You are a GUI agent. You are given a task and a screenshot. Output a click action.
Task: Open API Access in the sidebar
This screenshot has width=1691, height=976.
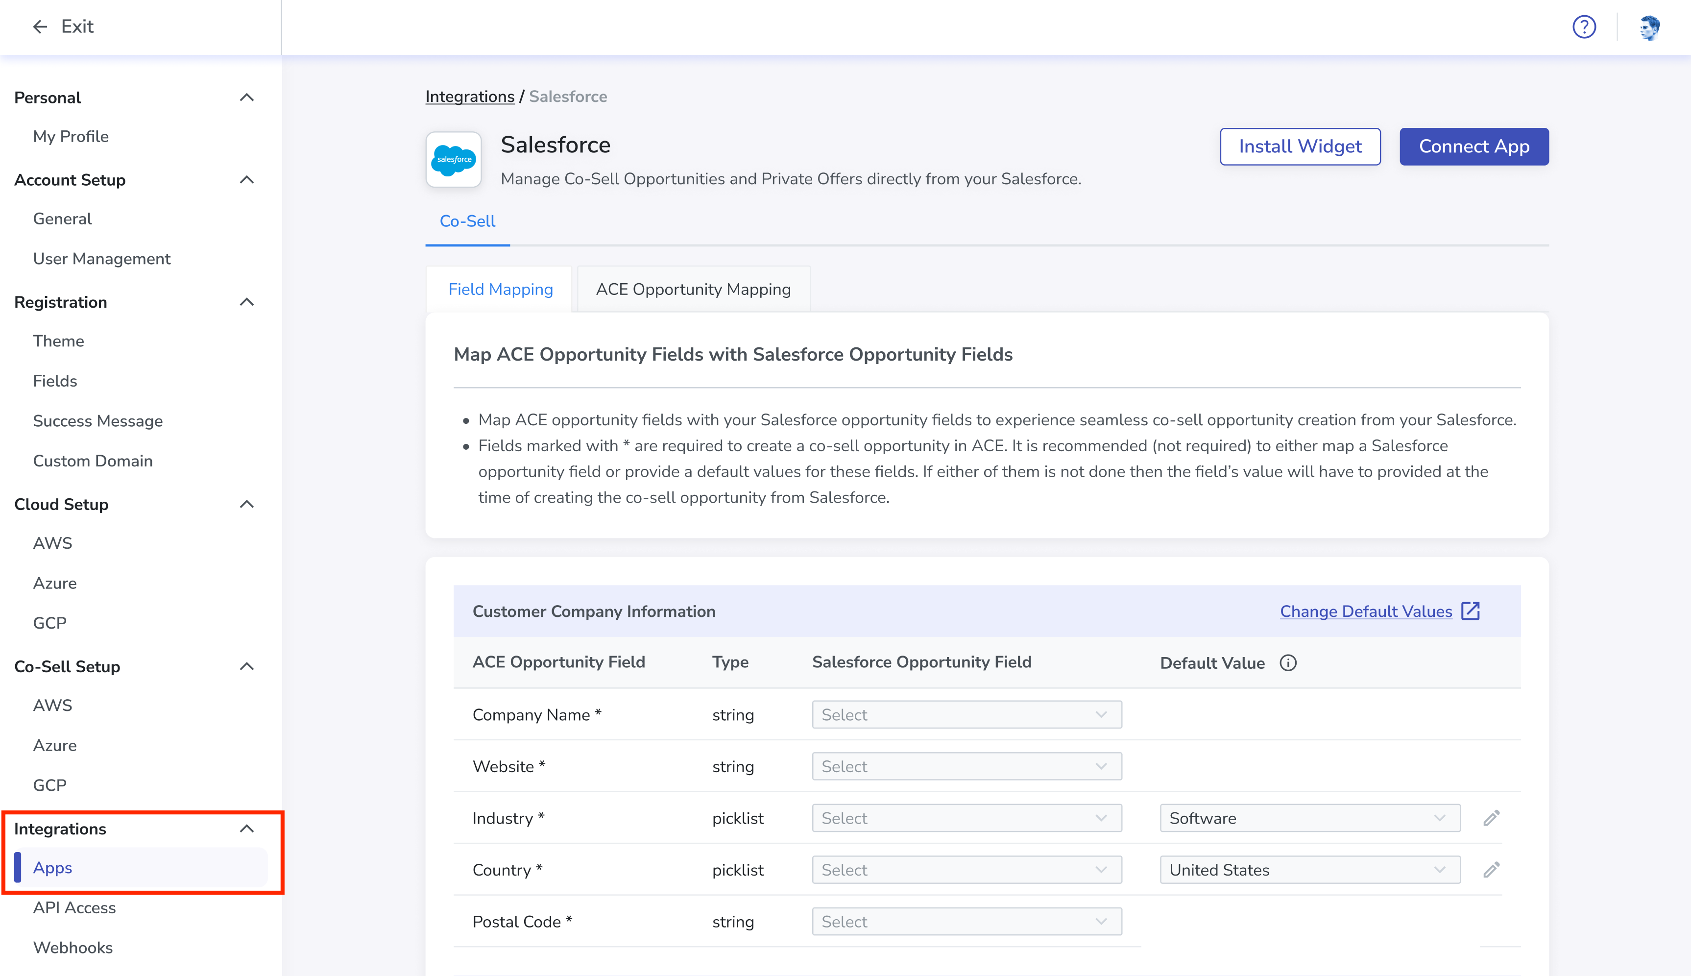[74, 907]
